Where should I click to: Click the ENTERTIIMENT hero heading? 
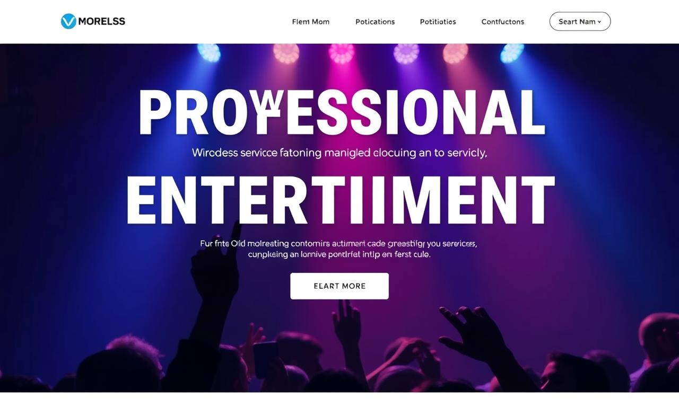tap(340, 200)
